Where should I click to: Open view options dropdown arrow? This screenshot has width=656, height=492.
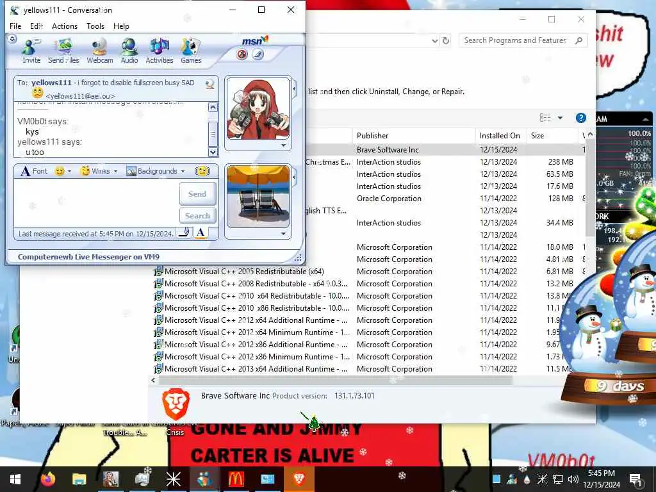pos(560,118)
